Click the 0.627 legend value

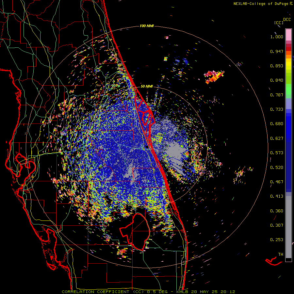coord(277,139)
